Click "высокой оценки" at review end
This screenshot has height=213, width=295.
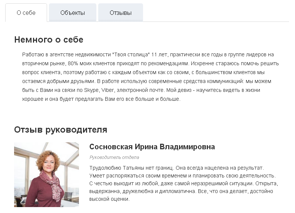click(x=109, y=199)
